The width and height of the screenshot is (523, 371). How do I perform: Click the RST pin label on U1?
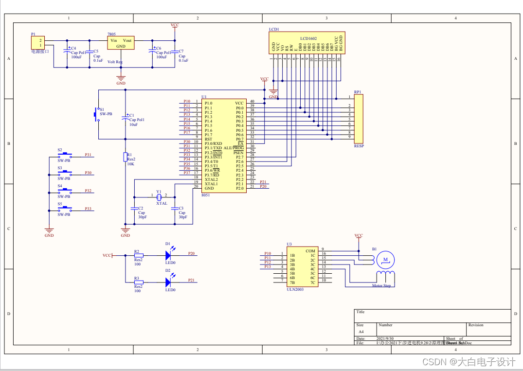click(208, 139)
